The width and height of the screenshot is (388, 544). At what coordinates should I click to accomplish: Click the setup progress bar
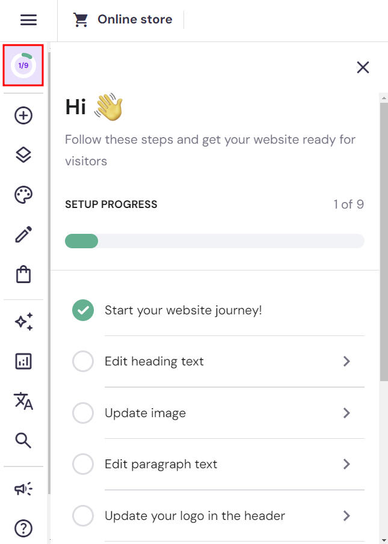214,241
